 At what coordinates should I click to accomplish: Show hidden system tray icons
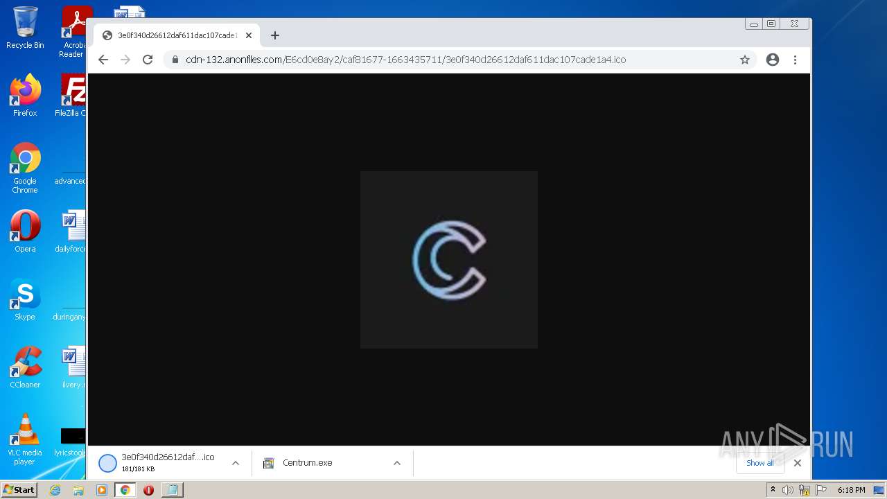click(x=773, y=490)
